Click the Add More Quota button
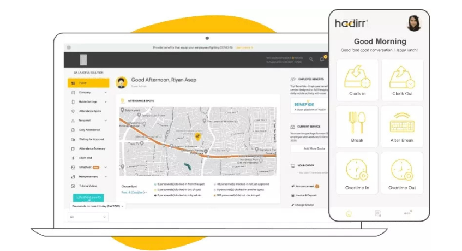 coord(314,148)
